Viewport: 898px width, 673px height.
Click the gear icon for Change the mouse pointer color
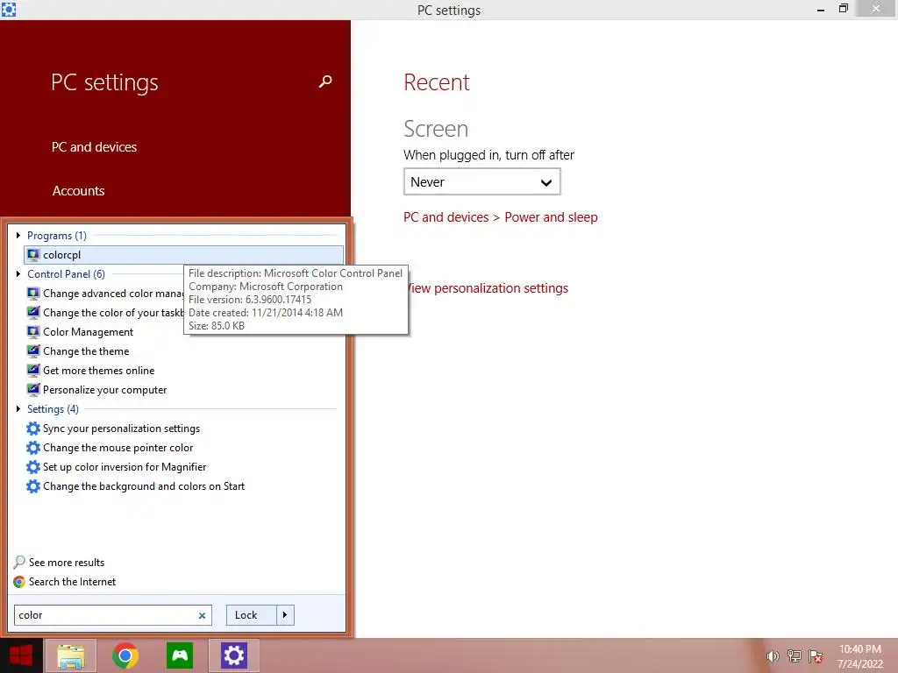coord(33,448)
